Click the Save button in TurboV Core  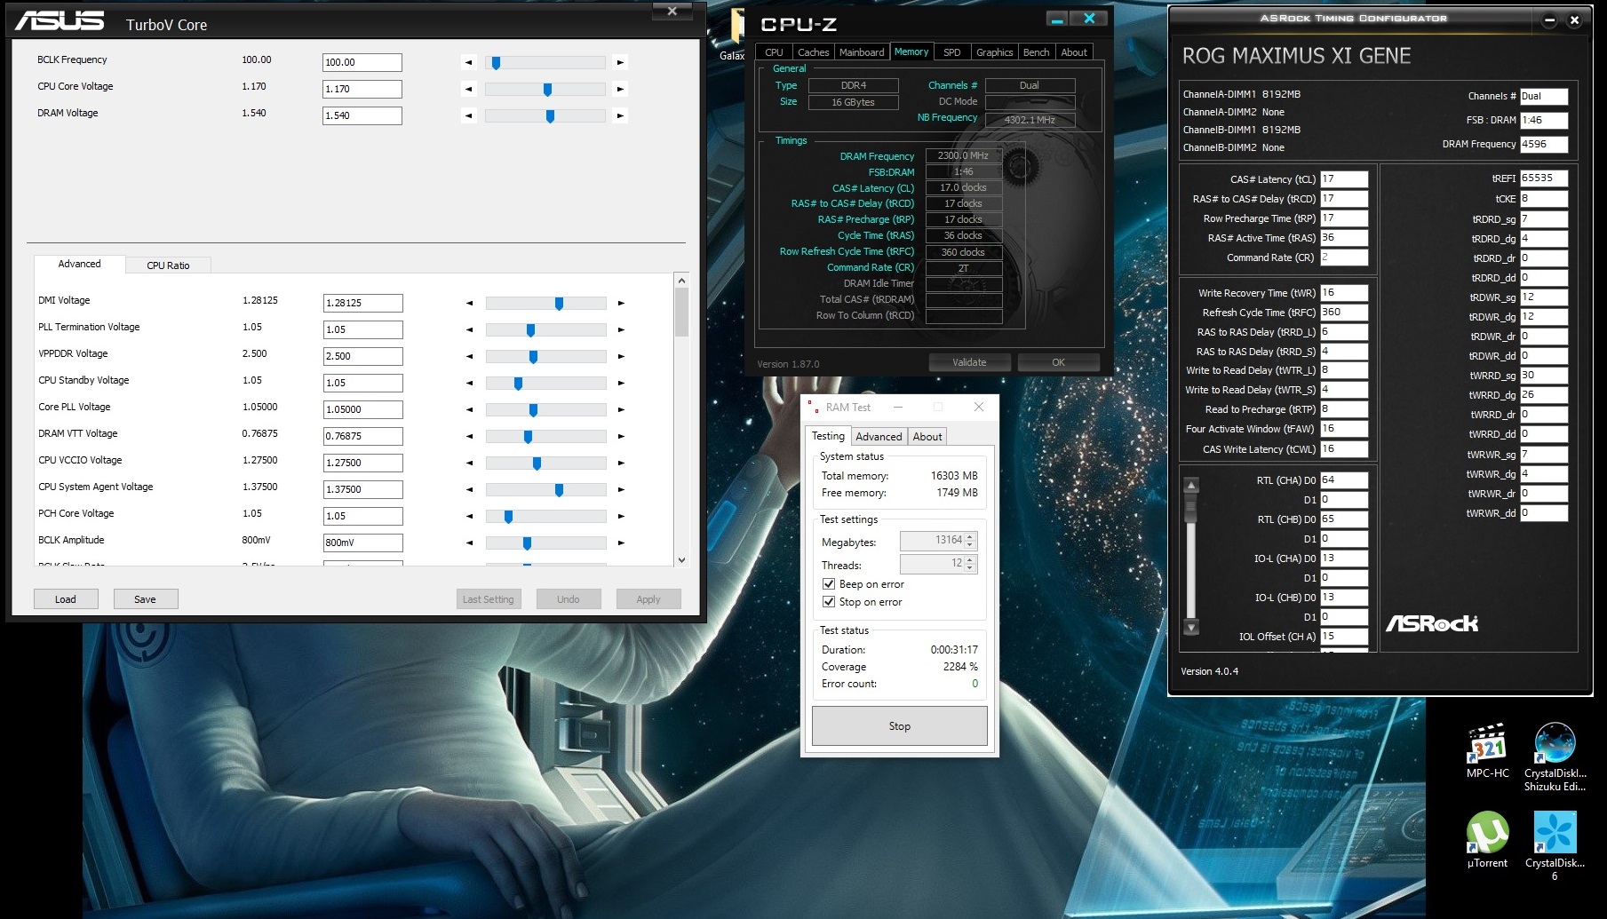[x=145, y=599]
